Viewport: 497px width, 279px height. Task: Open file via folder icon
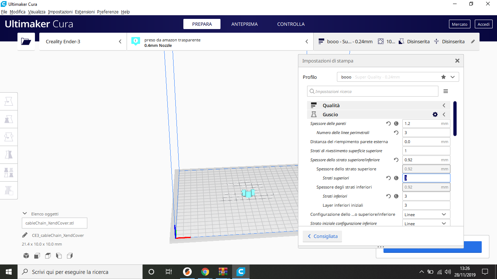(x=26, y=41)
